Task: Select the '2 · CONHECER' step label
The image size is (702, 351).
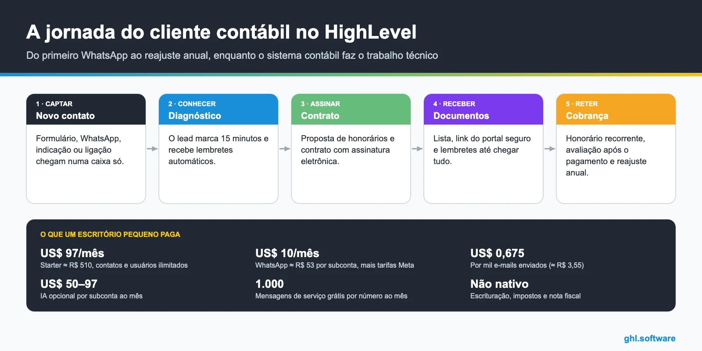Action: click(x=192, y=104)
